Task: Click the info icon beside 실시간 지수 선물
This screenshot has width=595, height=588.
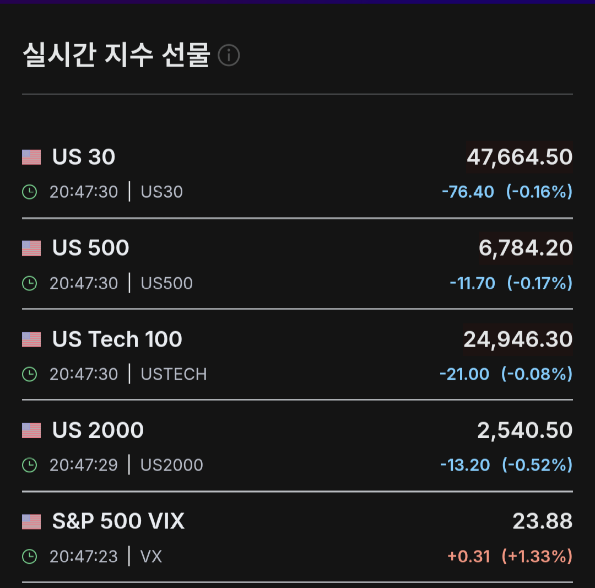Action: (x=229, y=56)
